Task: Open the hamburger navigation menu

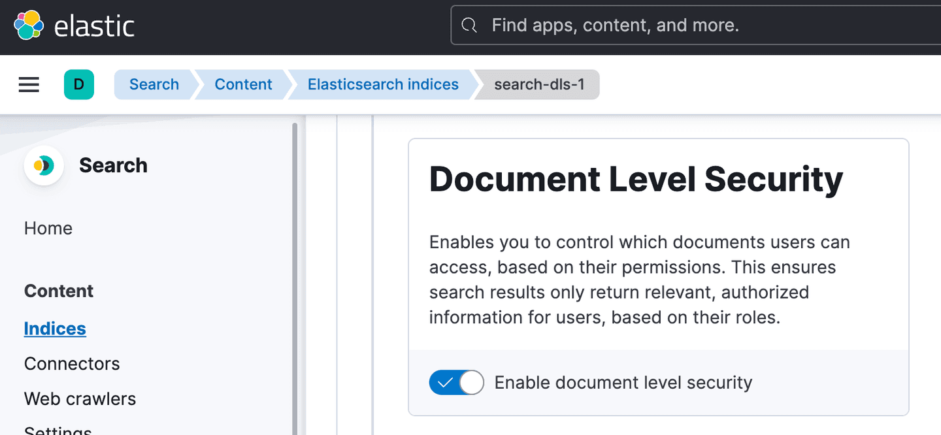Action: click(29, 85)
